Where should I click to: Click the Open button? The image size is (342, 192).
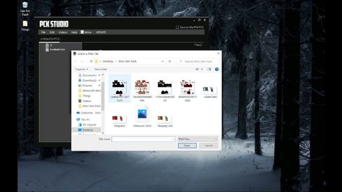187,146
